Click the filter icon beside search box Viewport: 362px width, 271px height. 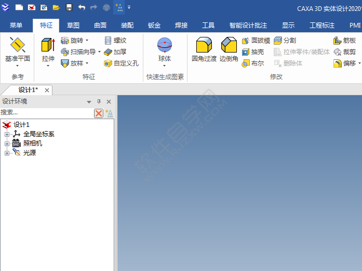pyautogui.click(x=109, y=113)
